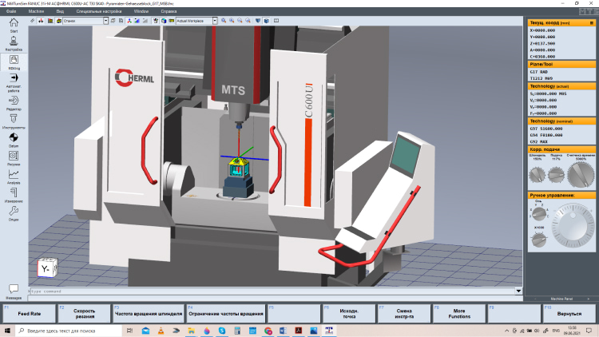Click the coordinate axes toolbar icon
This screenshot has width=599, height=337.
pyautogui.click(x=129, y=21)
